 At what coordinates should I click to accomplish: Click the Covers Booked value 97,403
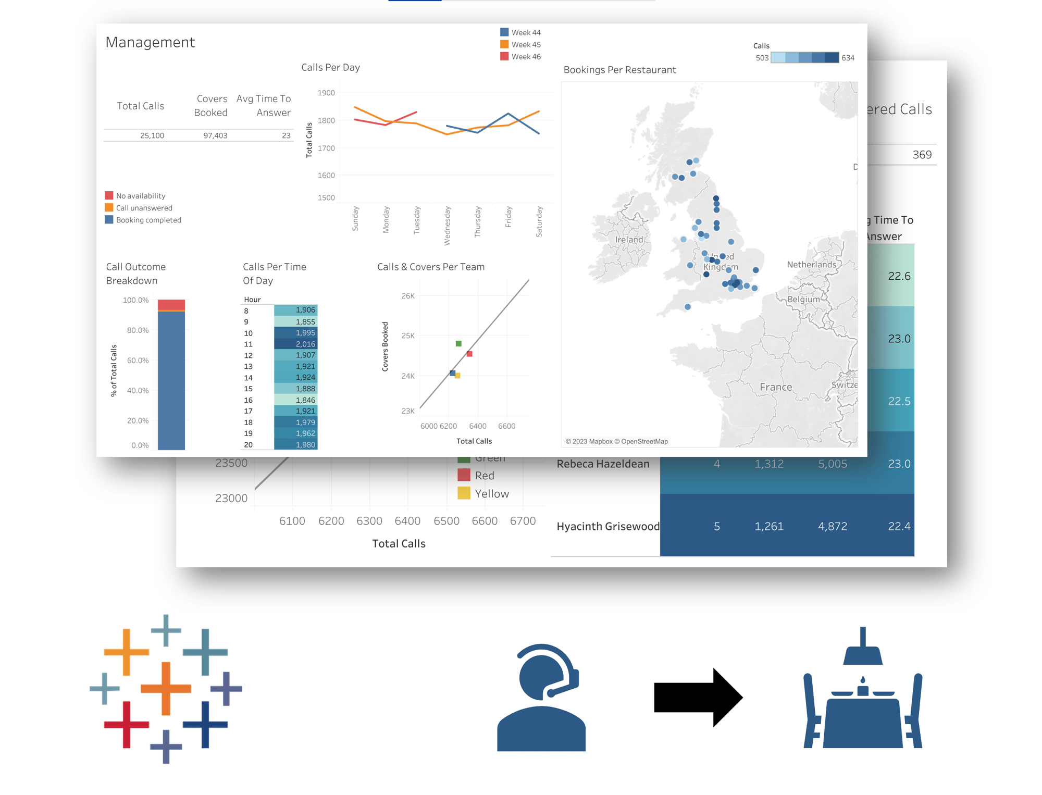coord(215,135)
